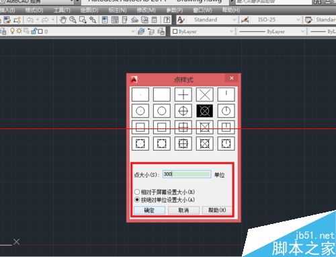The width and height of the screenshot is (336, 257).
Task: Select circle-in-square with X point style
Action: pyautogui.click(x=205, y=143)
